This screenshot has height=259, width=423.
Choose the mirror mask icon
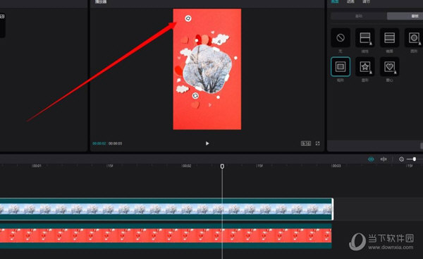[390, 38]
